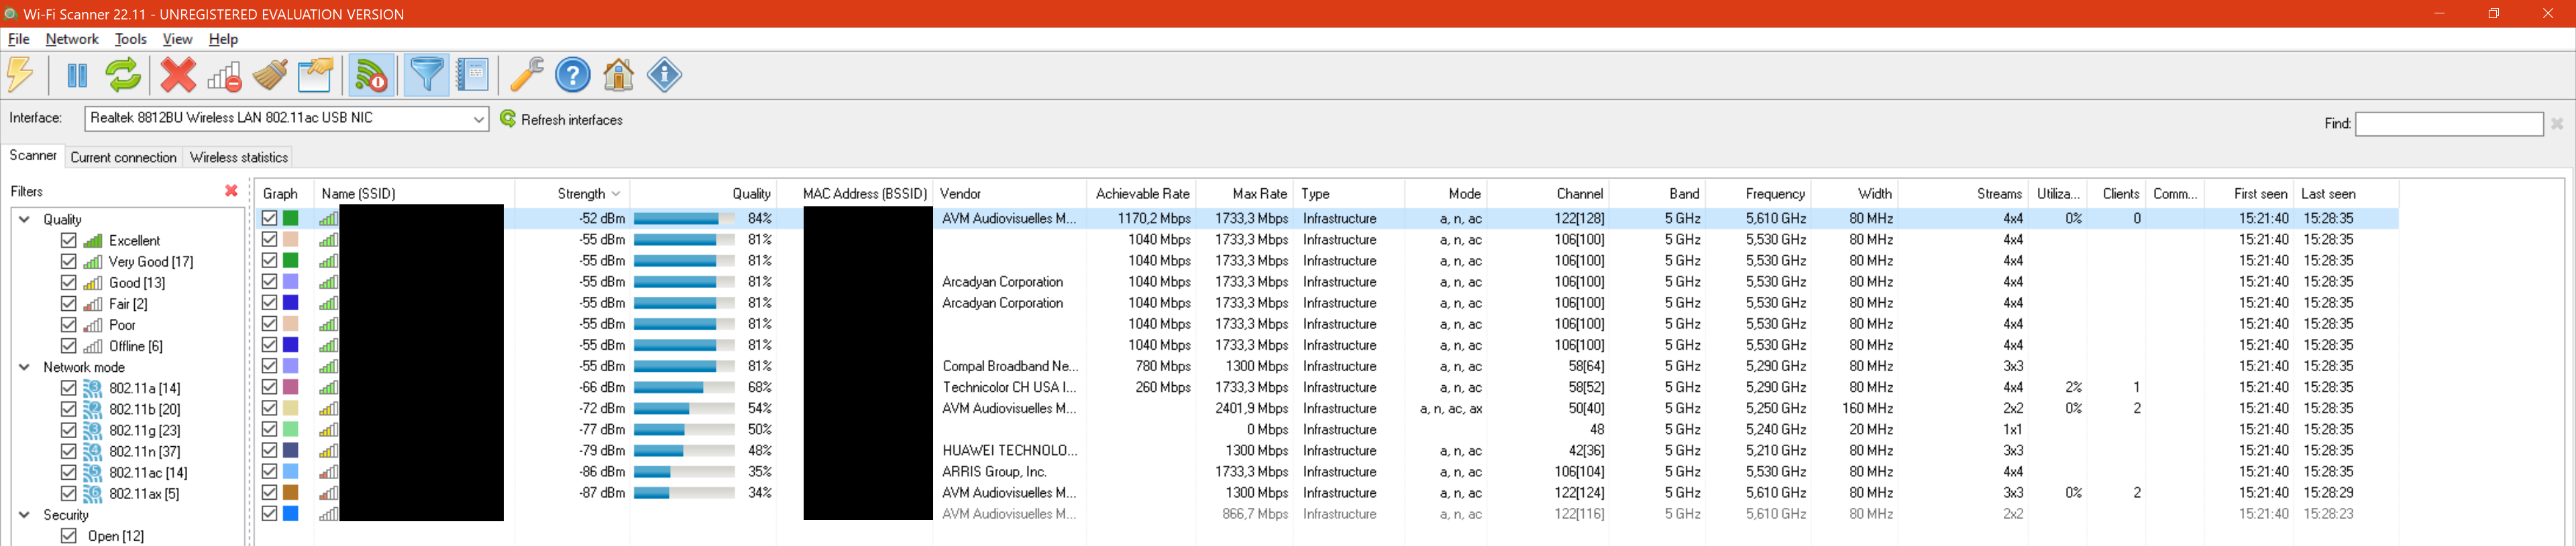Click the orange swatch in the -87 dBm row

291,493
